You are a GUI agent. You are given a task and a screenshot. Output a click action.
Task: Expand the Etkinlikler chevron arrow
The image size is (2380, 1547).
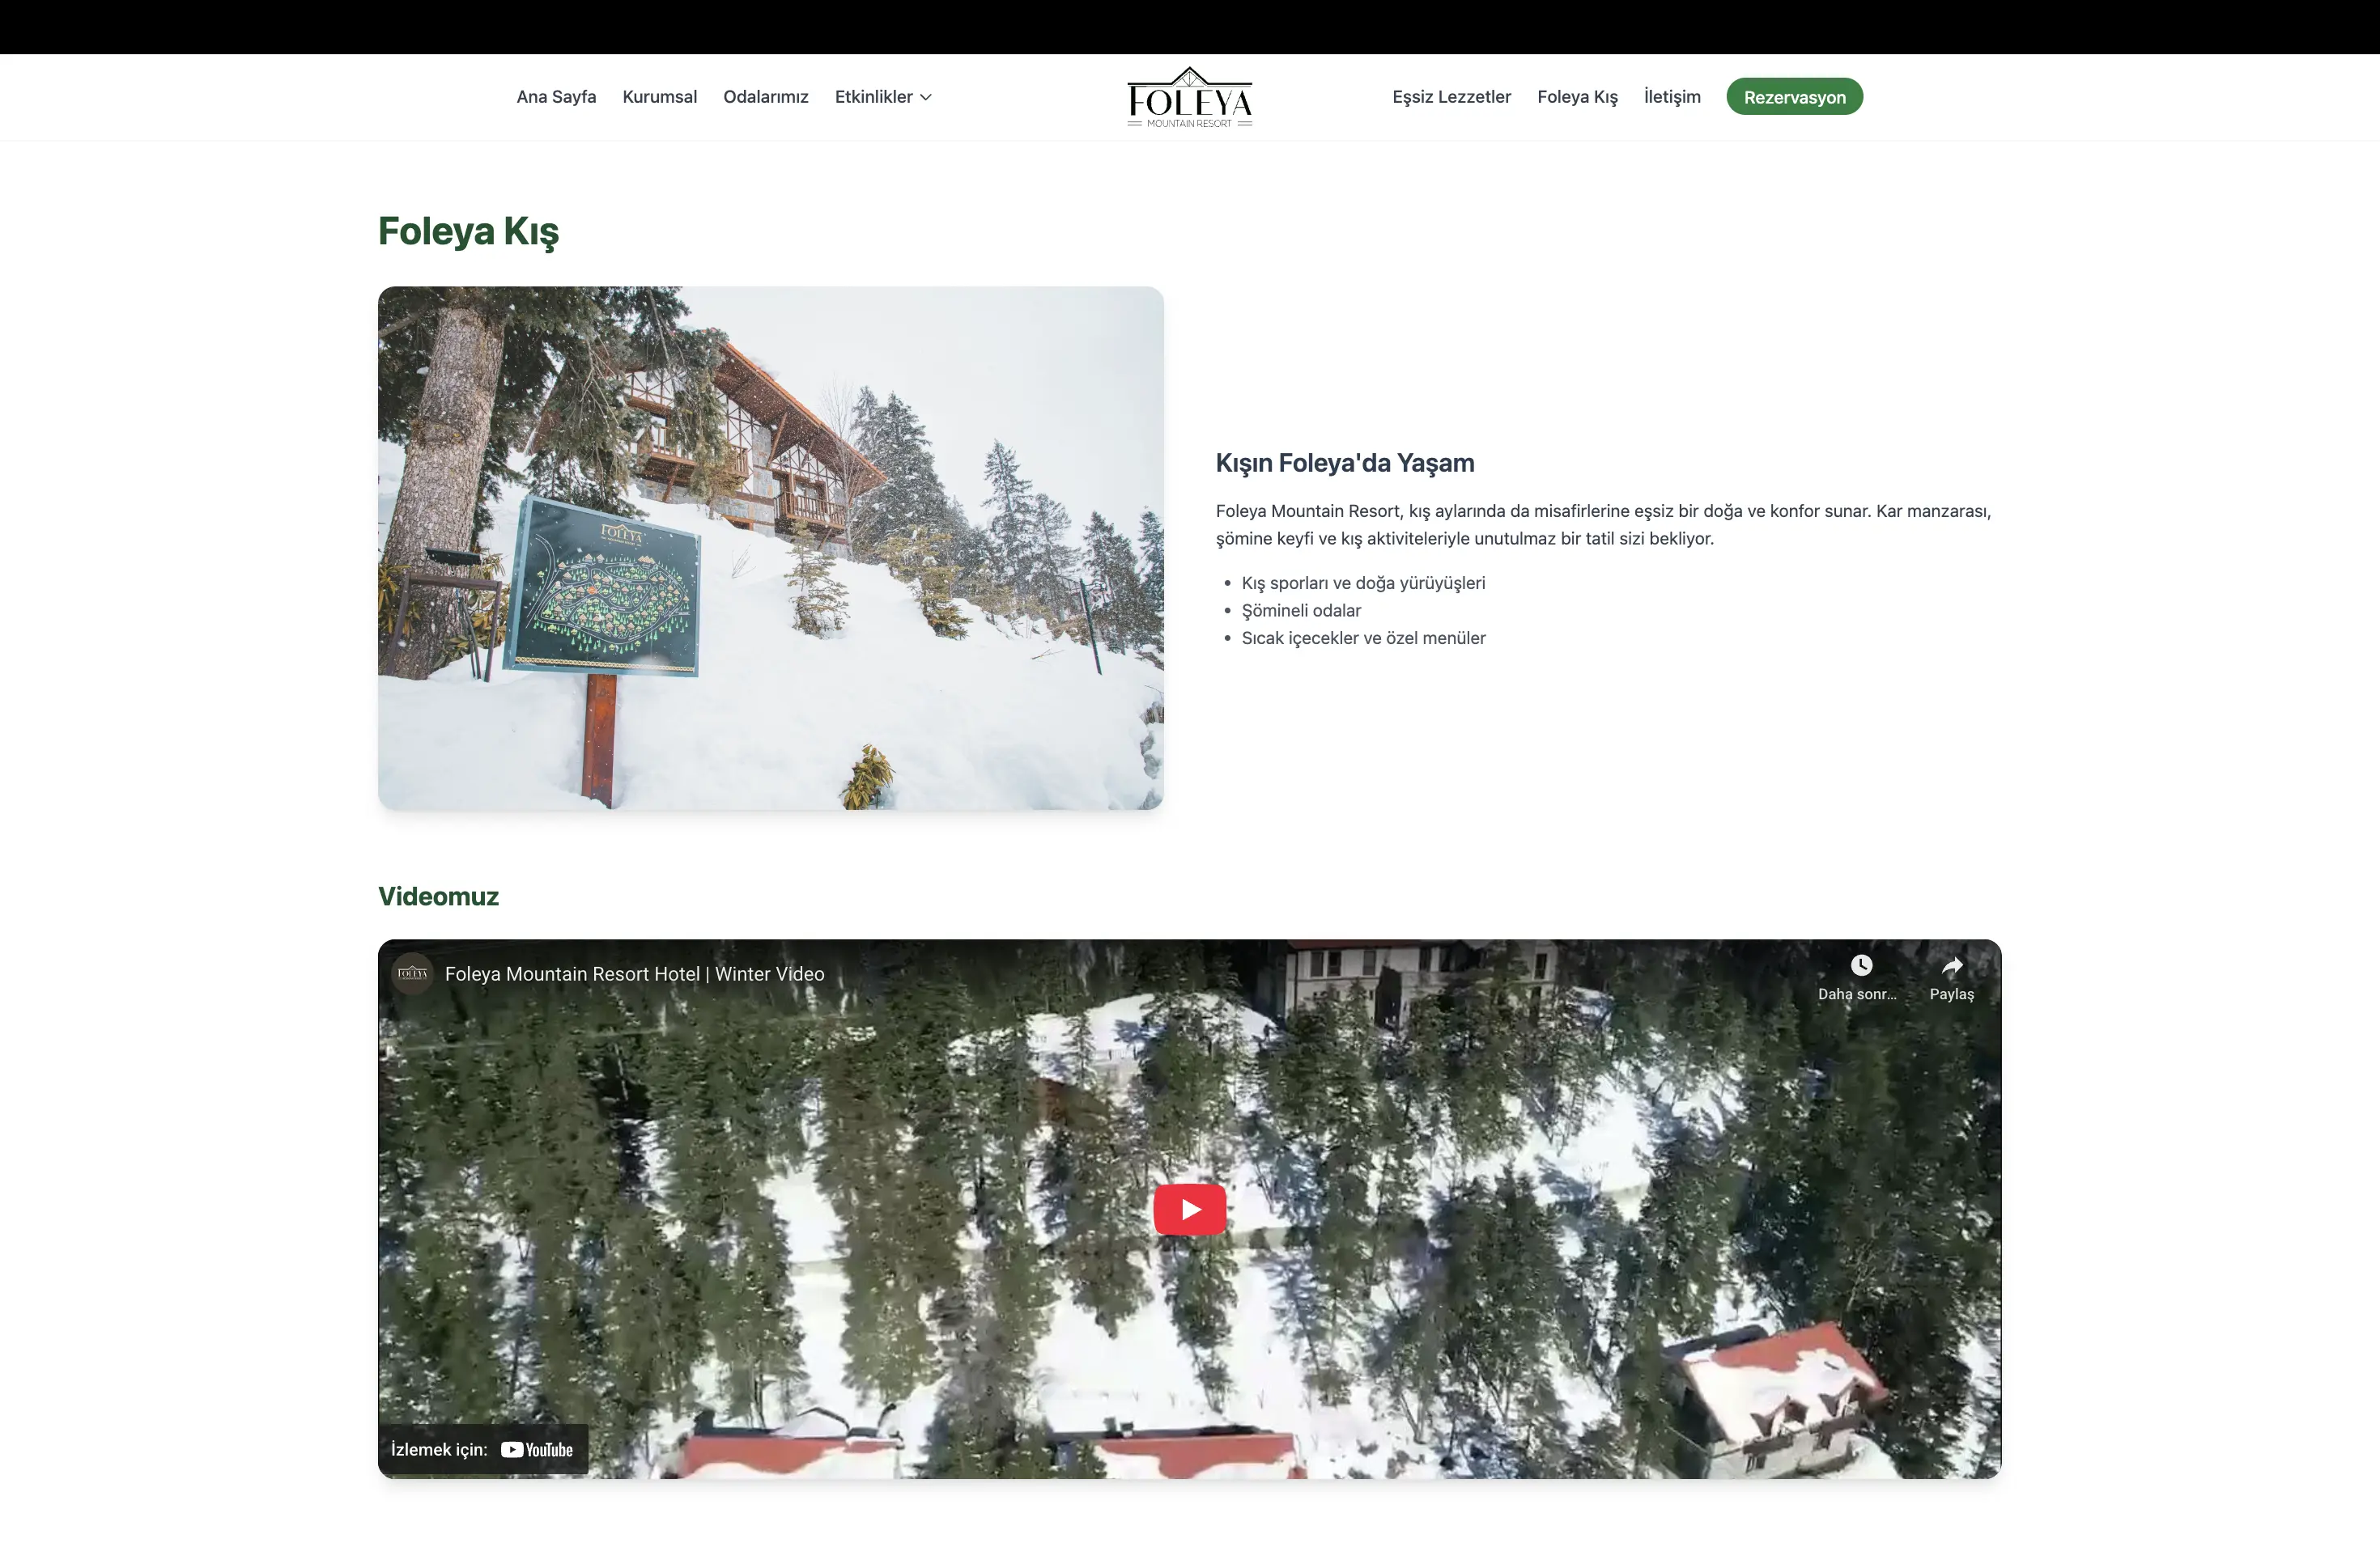tap(926, 97)
